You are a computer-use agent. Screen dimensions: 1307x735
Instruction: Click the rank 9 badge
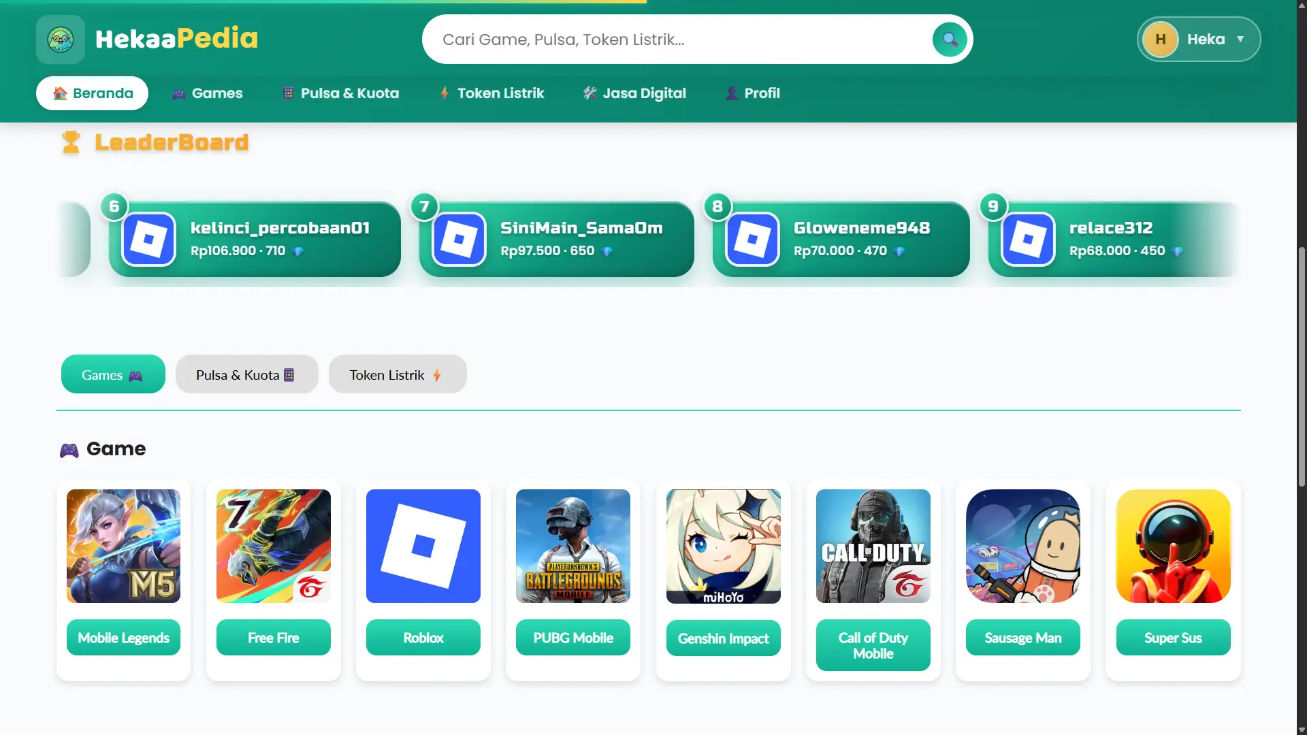(993, 206)
